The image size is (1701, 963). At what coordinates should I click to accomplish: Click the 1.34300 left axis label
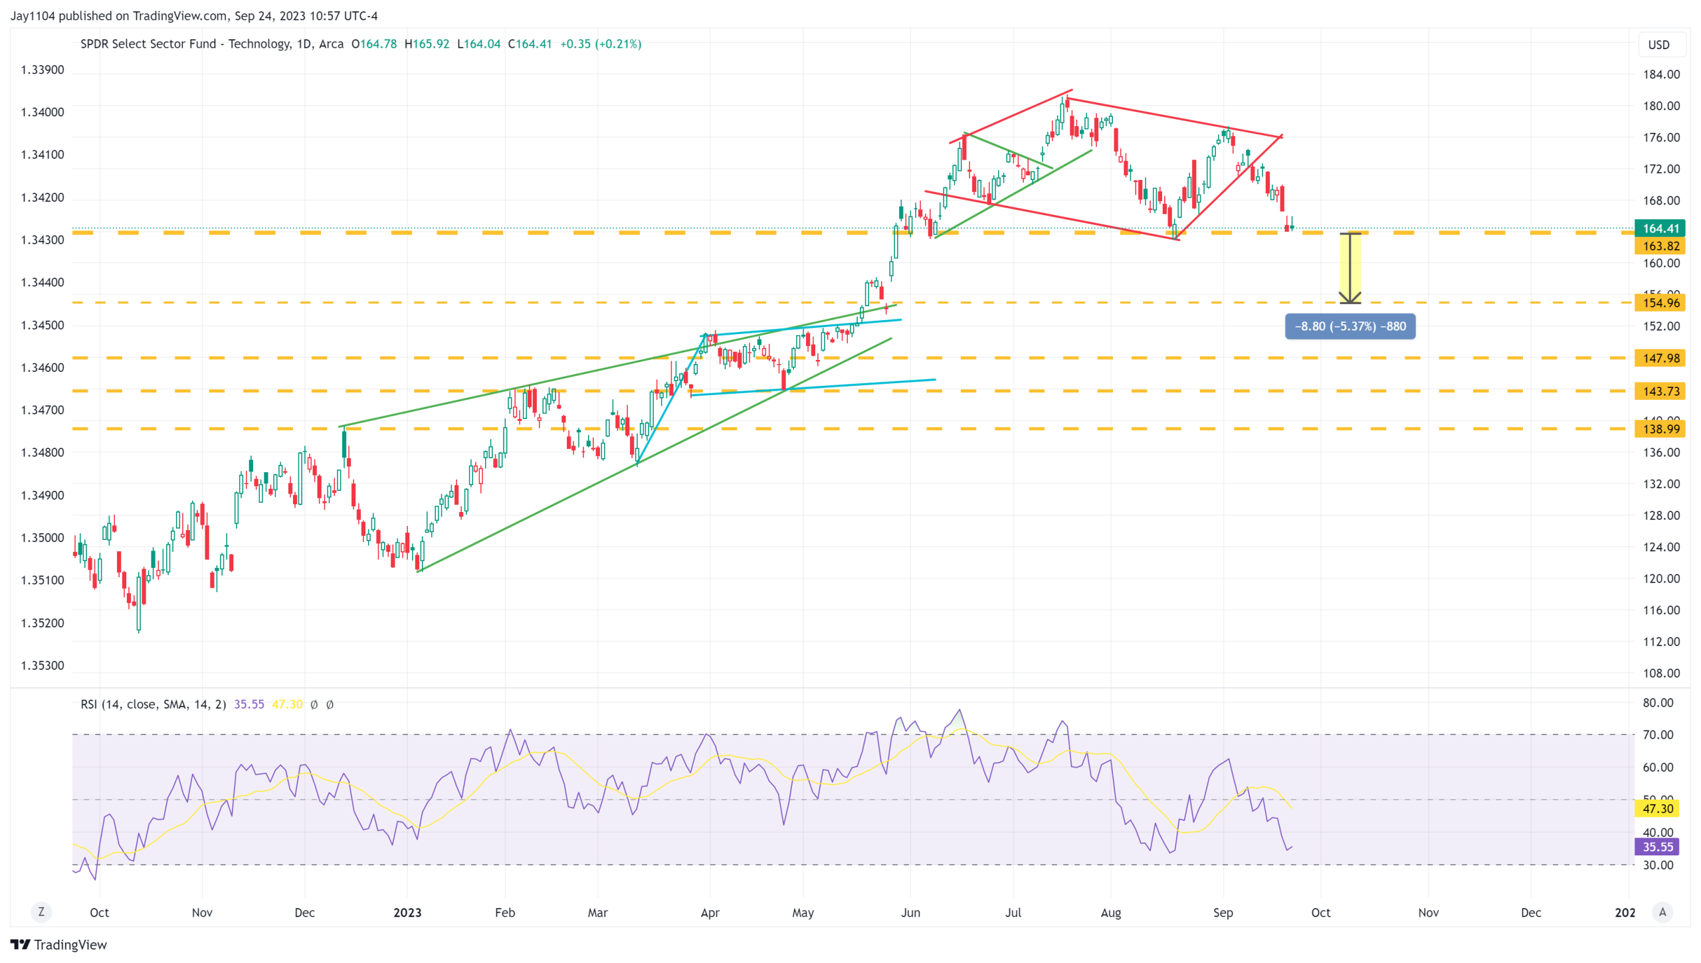coord(43,240)
